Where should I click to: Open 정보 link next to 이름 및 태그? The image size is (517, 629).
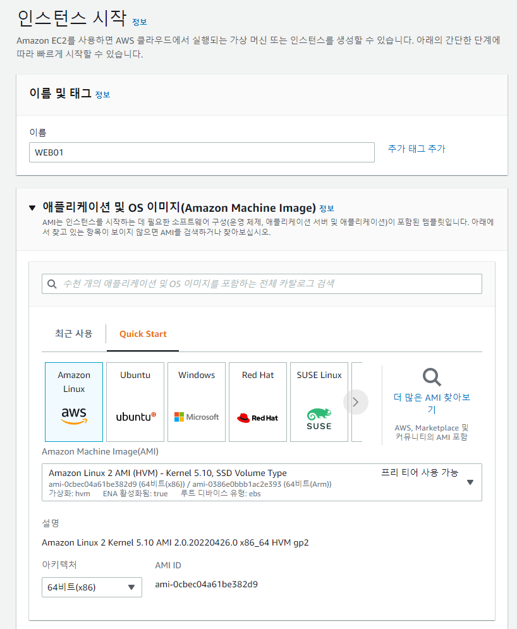102,95
